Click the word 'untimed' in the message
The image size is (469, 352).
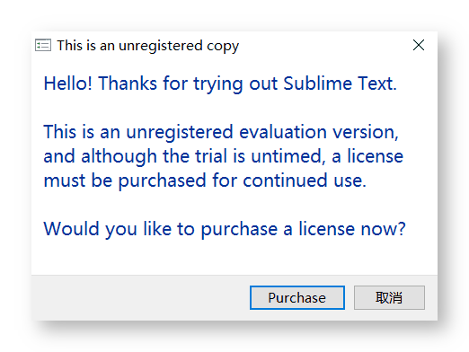tap(286, 156)
